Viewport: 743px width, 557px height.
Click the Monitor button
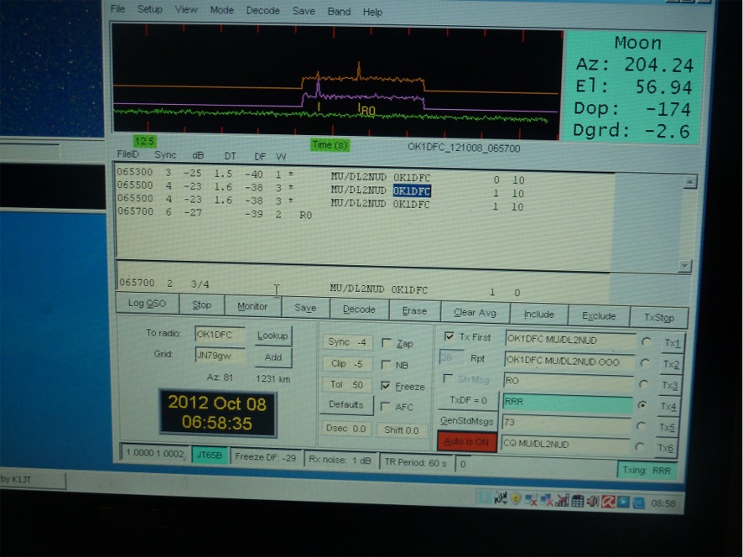pos(252,306)
